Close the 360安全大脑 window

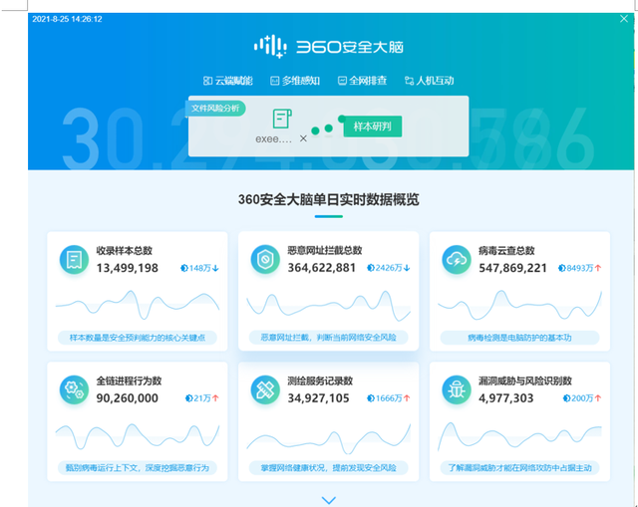coord(624,19)
